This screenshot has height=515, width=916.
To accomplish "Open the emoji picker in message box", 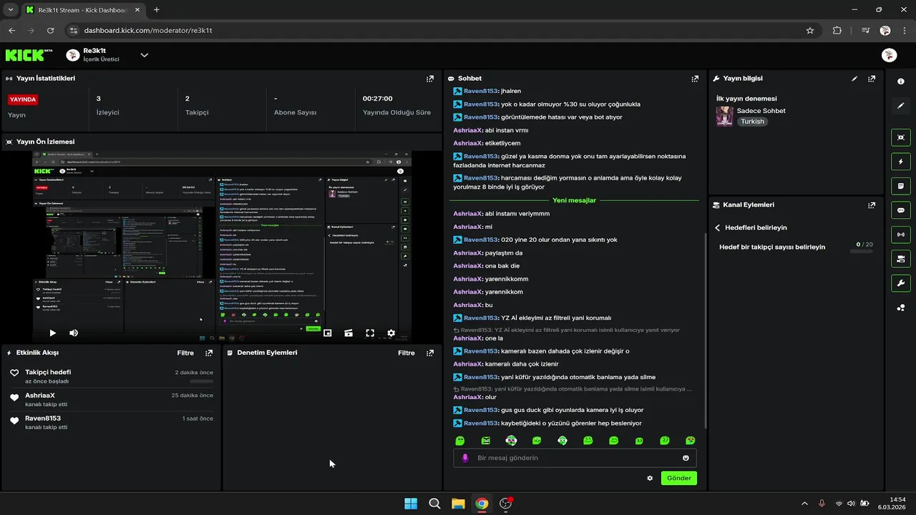I will (x=686, y=458).
